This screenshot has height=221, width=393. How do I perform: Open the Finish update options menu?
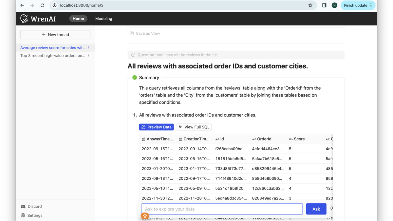click(371, 5)
